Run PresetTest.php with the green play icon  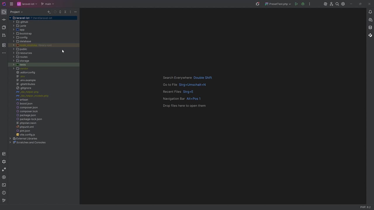point(296,4)
